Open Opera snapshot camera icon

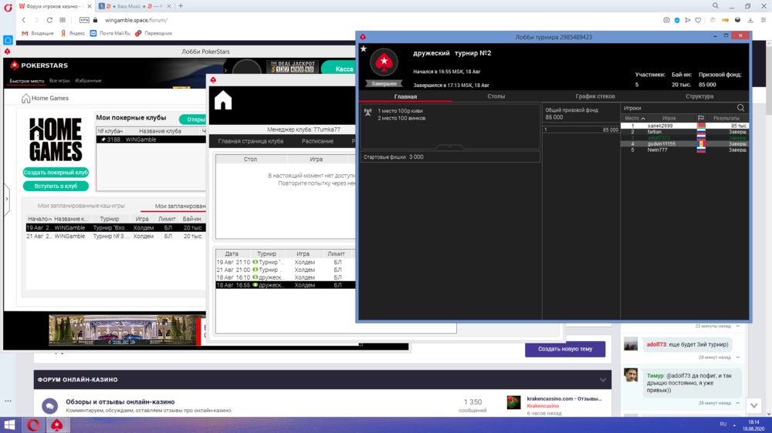666,20
